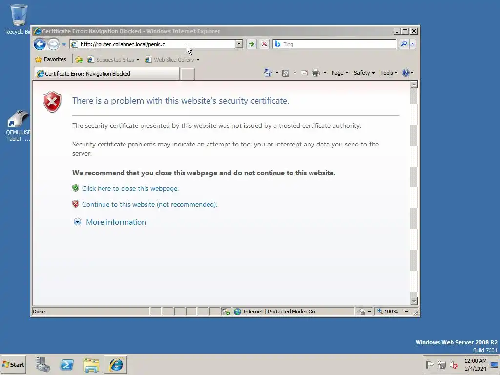Click the muted volume tray icon
Viewport: 500px width, 375px height.
click(454, 364)
